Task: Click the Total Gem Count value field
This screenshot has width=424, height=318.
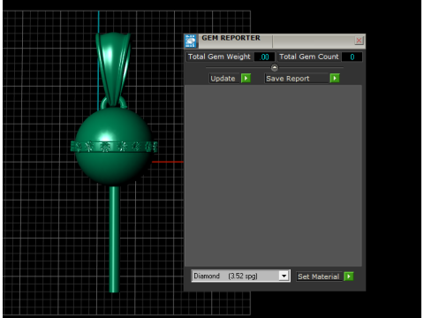Action: tap(352, 57)
